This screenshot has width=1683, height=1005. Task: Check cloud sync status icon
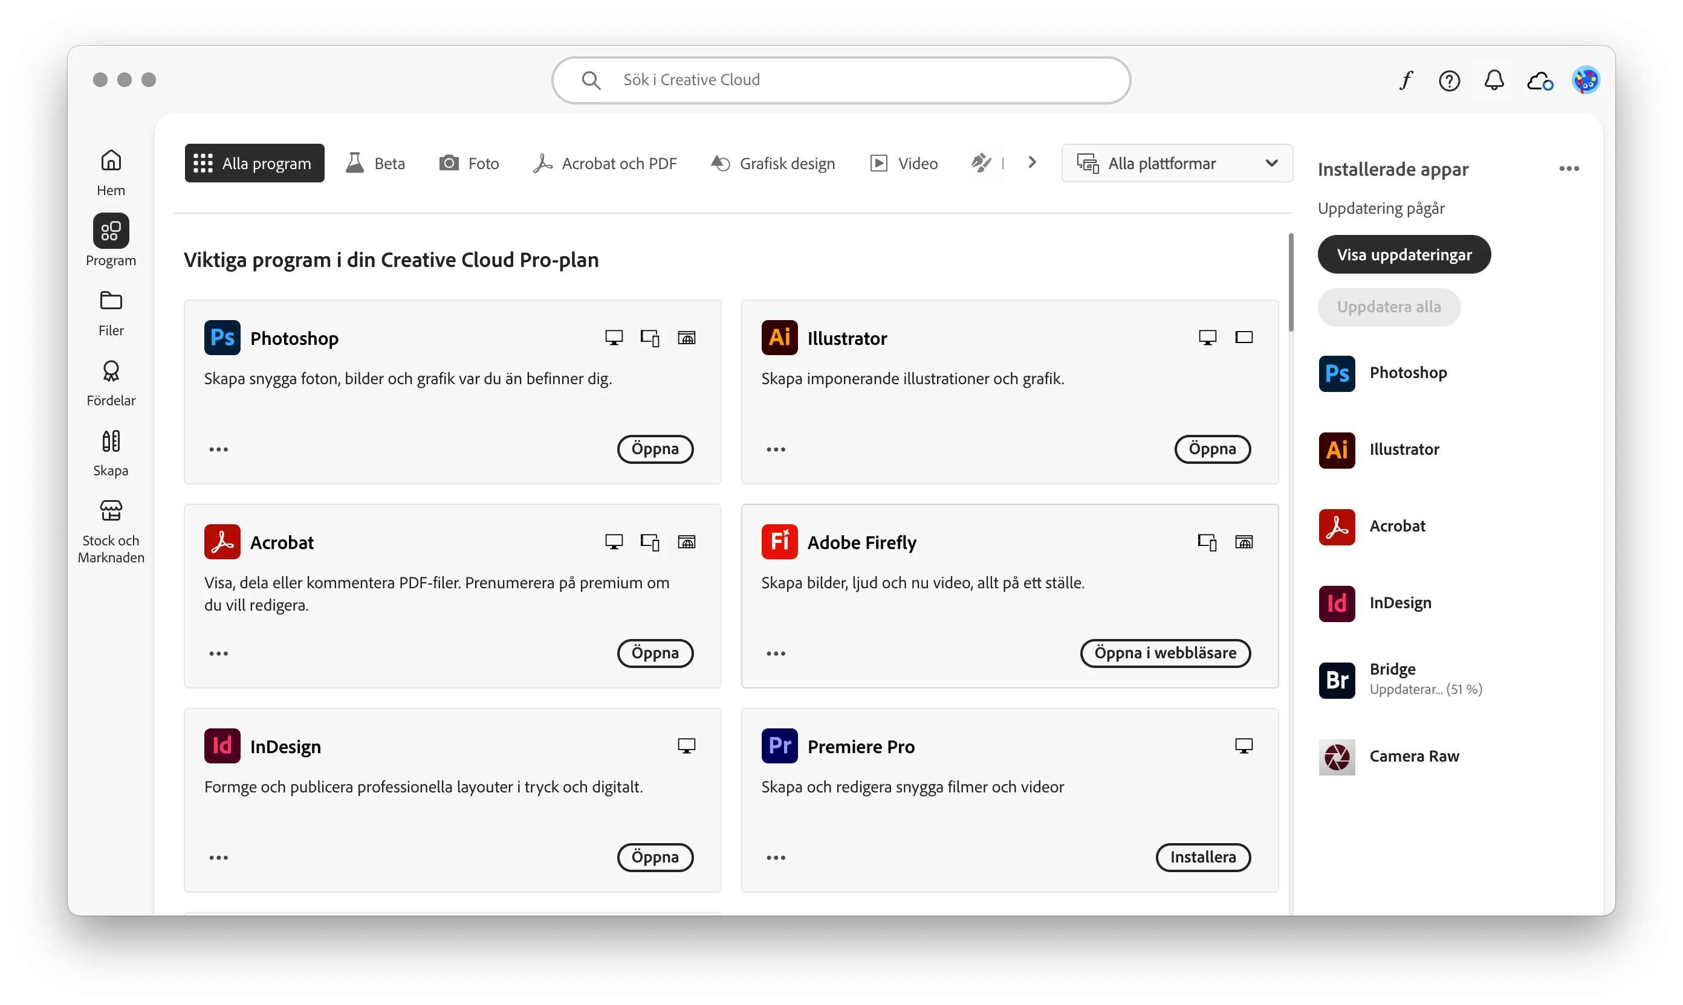point(1540,82)
